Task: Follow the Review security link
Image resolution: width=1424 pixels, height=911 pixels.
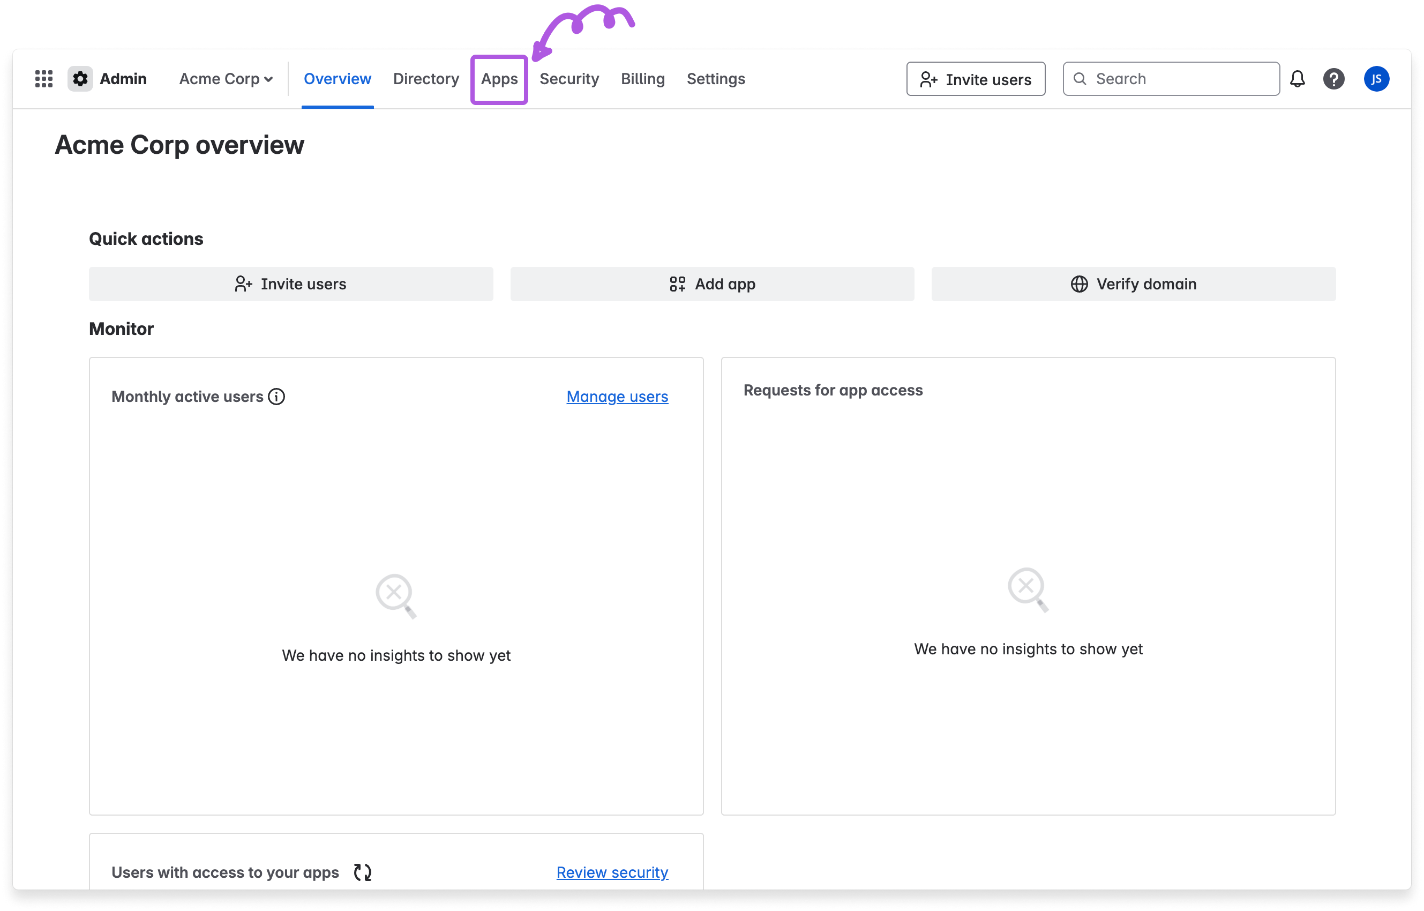Action: (612, 872)
